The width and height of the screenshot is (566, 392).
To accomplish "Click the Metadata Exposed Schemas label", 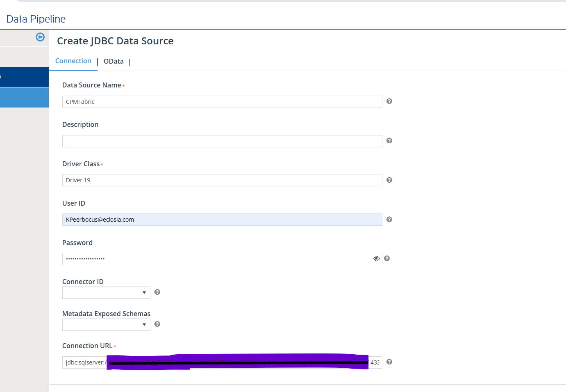I will point(106,314).
